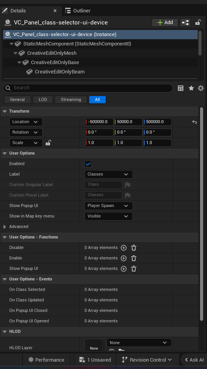
Task: Uncheck the Enabled checkbox
Action: click(x=88, y=164)
